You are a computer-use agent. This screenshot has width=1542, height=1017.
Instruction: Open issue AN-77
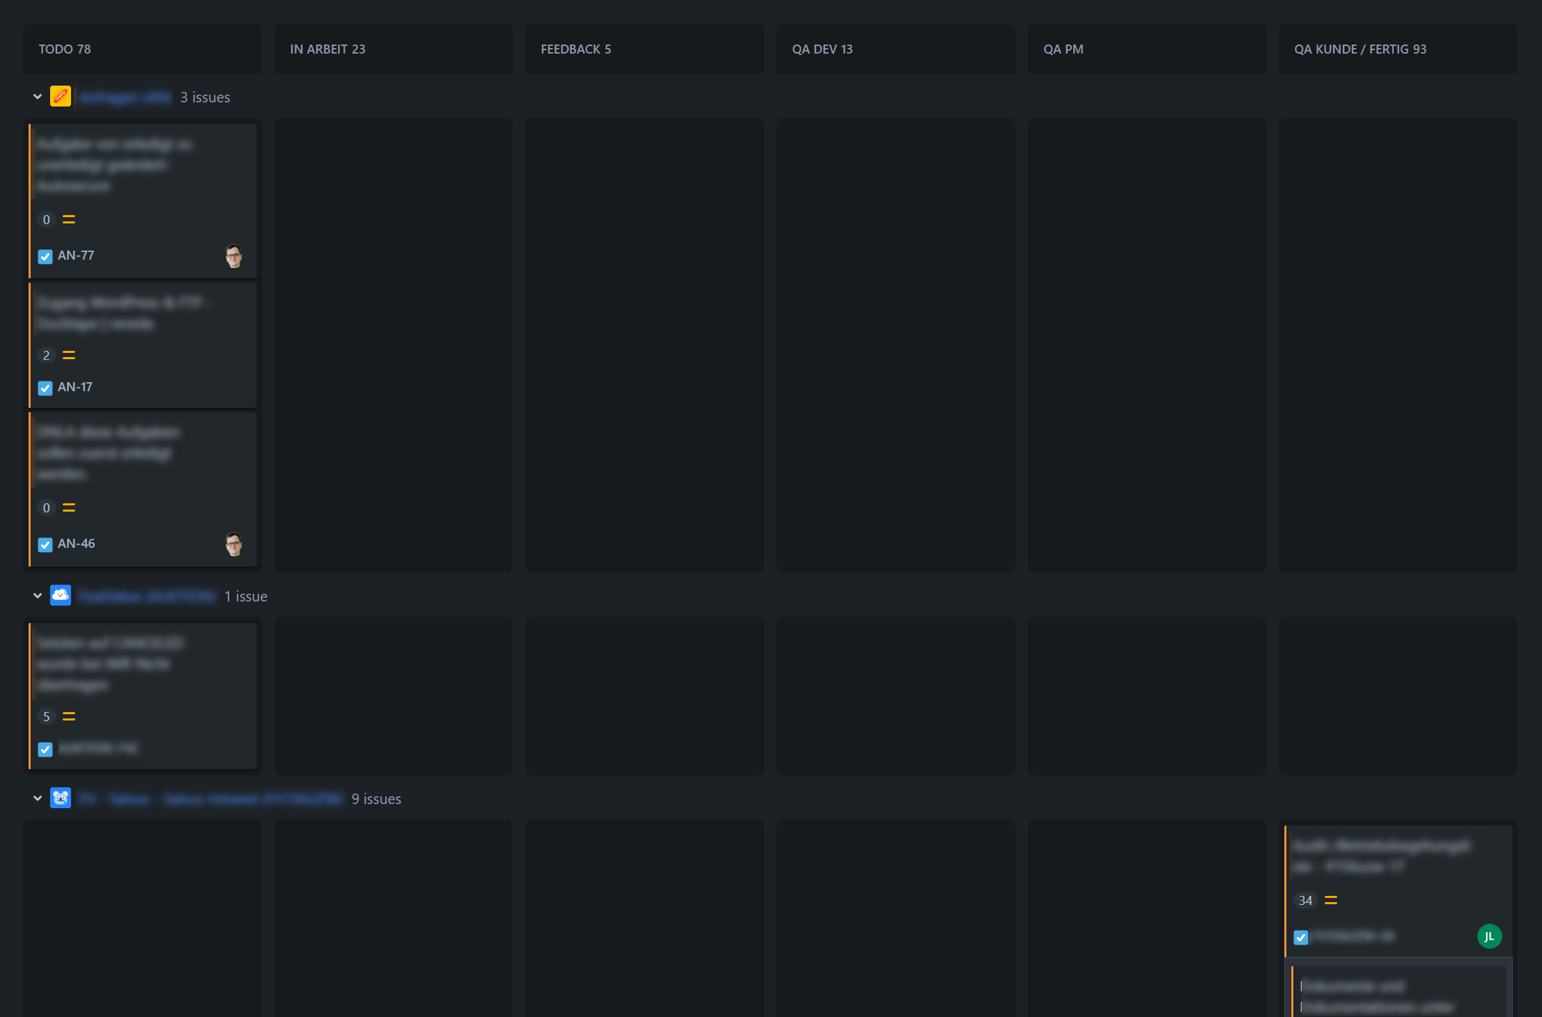(76, 255)
